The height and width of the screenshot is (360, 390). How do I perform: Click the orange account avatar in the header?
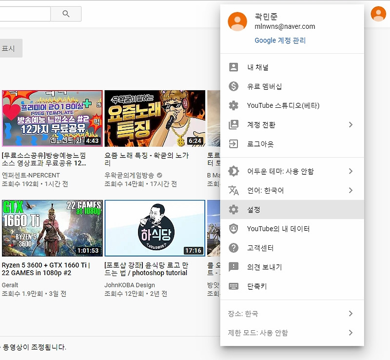[378, 14]
